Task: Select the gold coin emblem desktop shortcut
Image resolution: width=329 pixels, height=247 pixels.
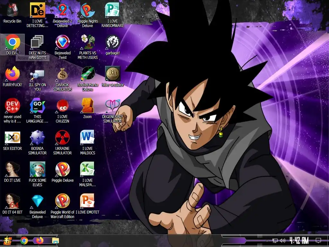Action: [x=113, y=77]
